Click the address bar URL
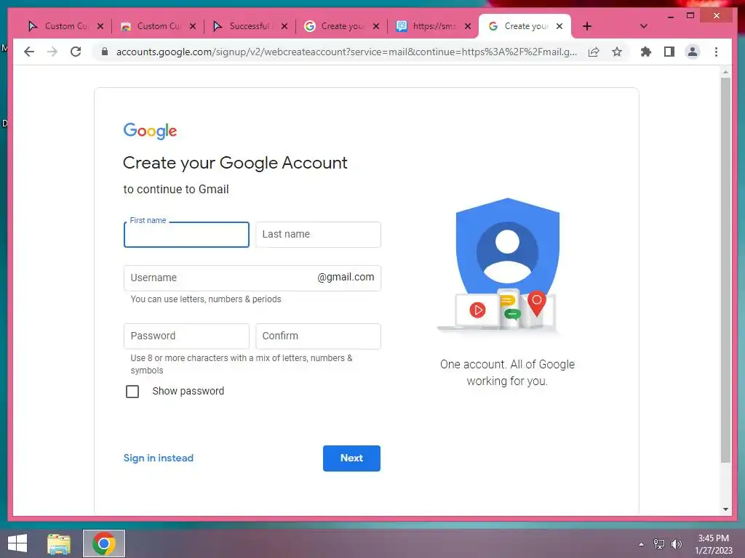Screen dimensions: 745x558 [346, 52]
